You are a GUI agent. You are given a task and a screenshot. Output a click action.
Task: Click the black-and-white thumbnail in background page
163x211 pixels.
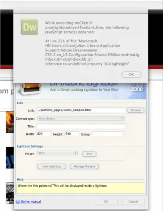pyautogui.click(x=10, y=193)
